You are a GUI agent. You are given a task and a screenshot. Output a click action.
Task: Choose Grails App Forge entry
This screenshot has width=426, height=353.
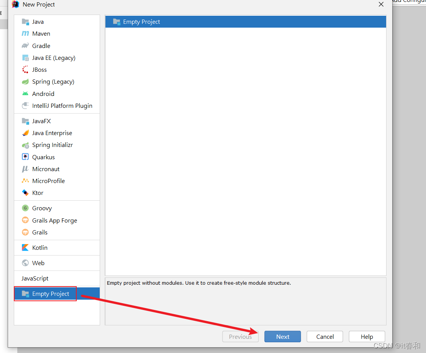(57, 220)
